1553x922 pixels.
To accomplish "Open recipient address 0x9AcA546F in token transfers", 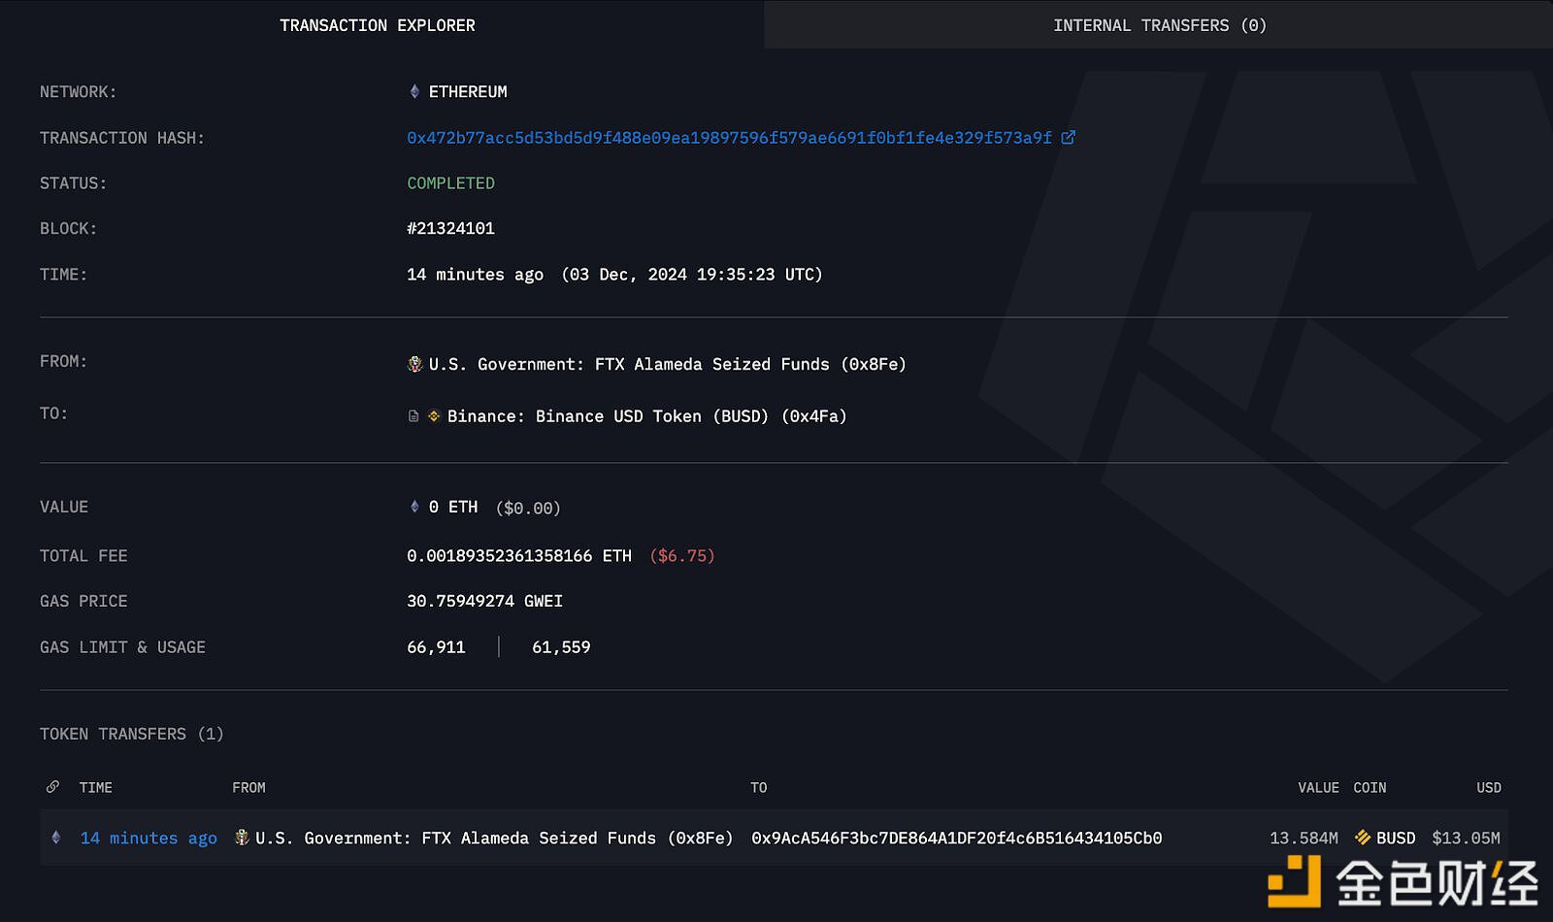I will click(x=956, y=838).
